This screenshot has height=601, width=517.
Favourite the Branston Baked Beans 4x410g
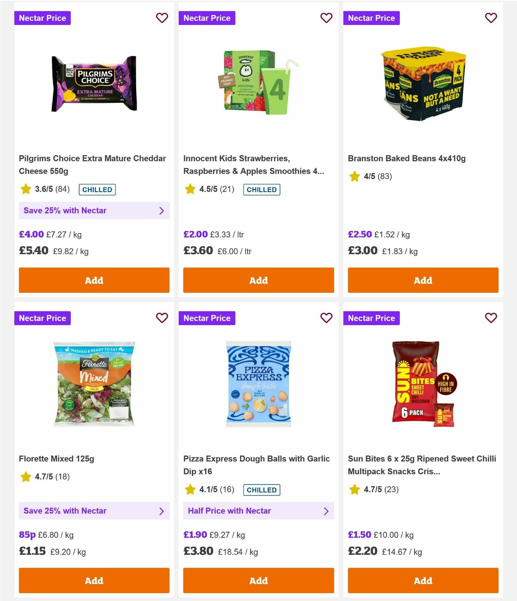491,18
